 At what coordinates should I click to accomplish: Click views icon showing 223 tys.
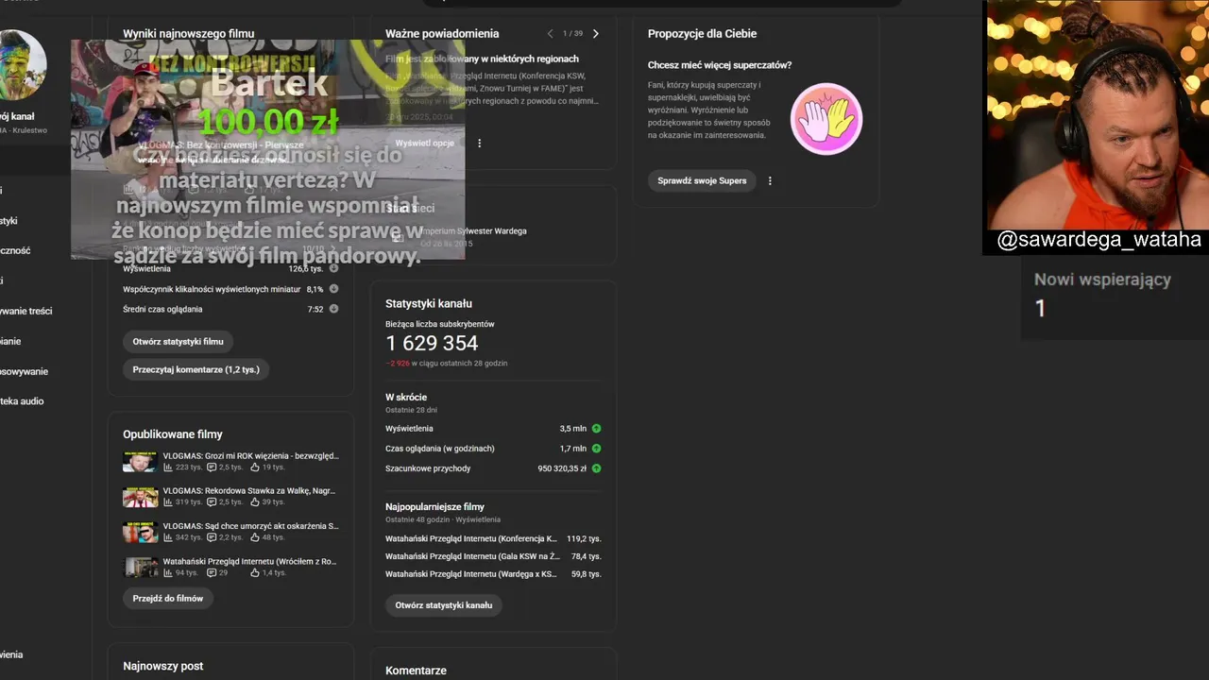point(168,467)
